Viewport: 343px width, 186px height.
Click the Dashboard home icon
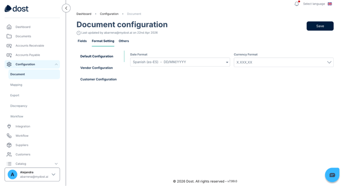pos(9,27)
